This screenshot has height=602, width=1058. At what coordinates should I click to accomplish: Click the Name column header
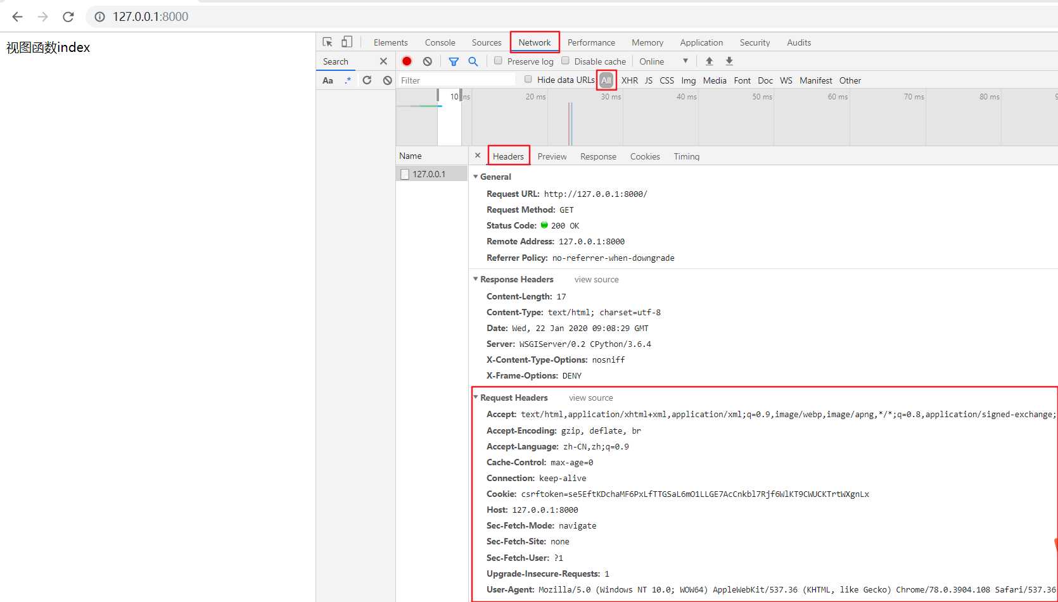(432, 156)
